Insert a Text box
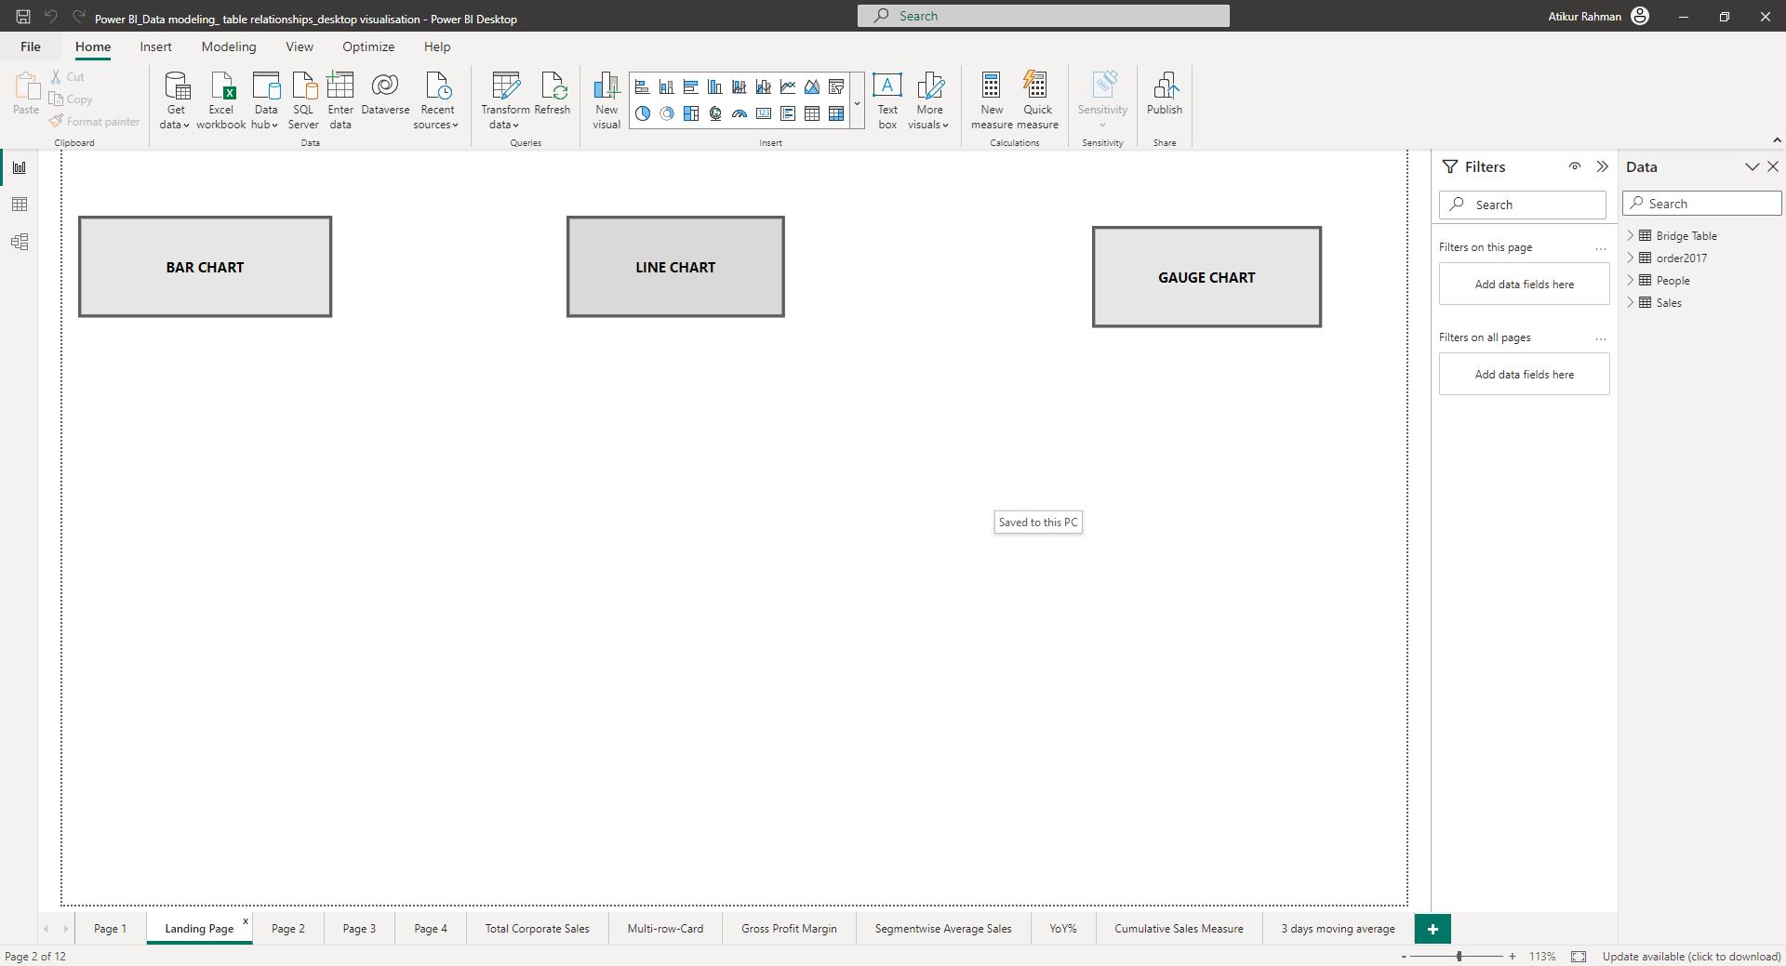Viewport: 1786px width, 966px height. click(887, 98)
